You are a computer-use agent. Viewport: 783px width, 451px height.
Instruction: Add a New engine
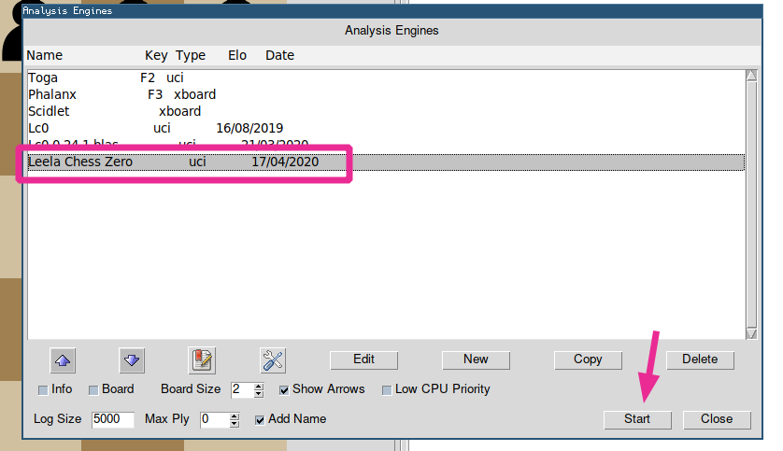(x=476, y=359)
